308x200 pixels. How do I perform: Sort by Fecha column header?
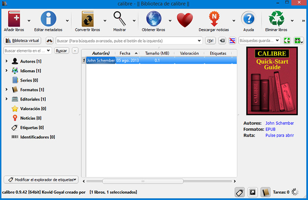tap(127, 53)
